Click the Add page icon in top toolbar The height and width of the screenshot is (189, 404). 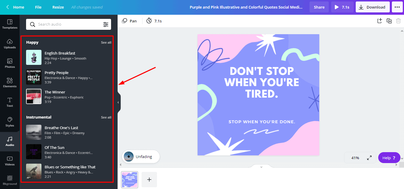[x=380, y=21]
